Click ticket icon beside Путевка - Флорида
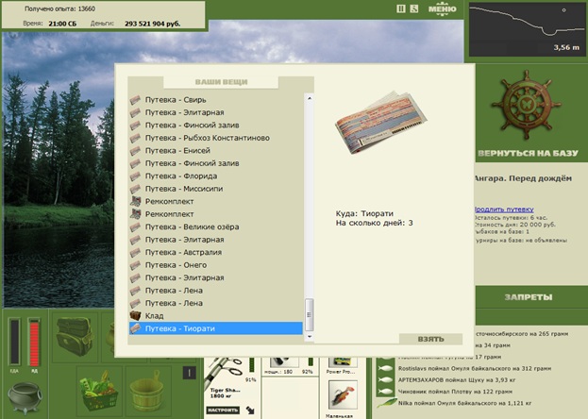588x419 pixels. [135, 176]
